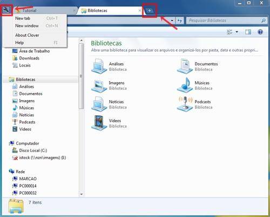This screenshot has width=270, height=217.
Task: Open the Podcasts library icon
Action: click(x=185, y=104)
